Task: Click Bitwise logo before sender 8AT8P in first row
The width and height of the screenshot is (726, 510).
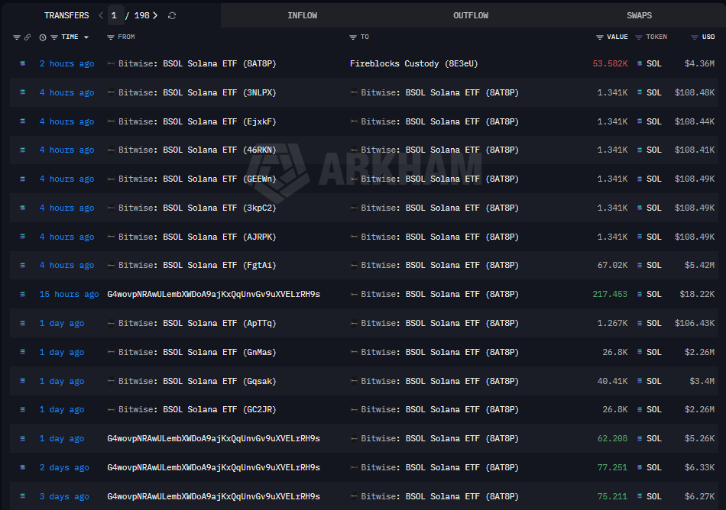Action: (111, 63)
